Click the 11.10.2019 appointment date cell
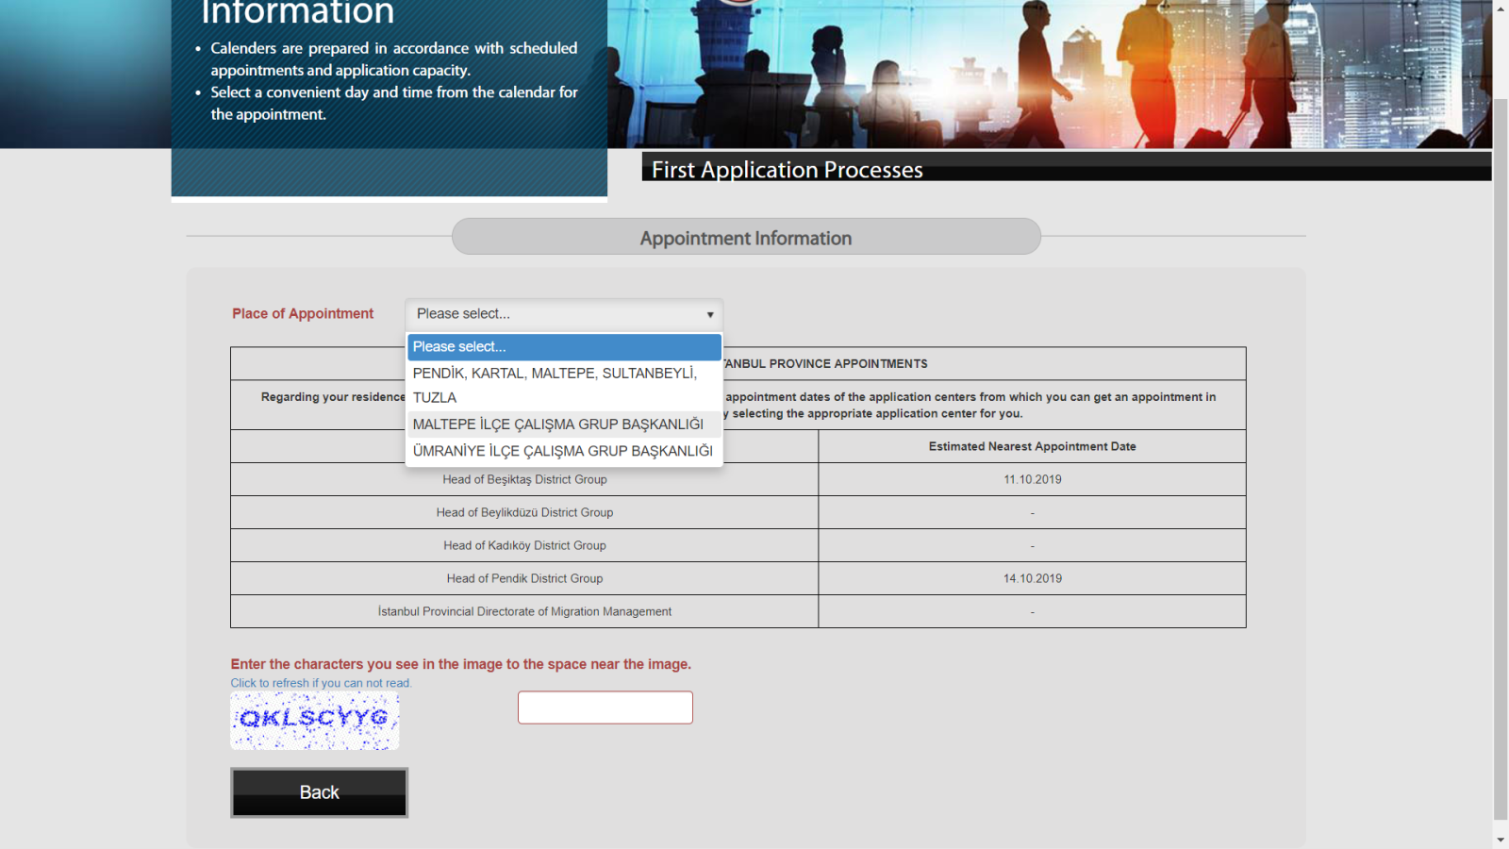Viewport: 1509px width, 849px height. pos(1032,479)
